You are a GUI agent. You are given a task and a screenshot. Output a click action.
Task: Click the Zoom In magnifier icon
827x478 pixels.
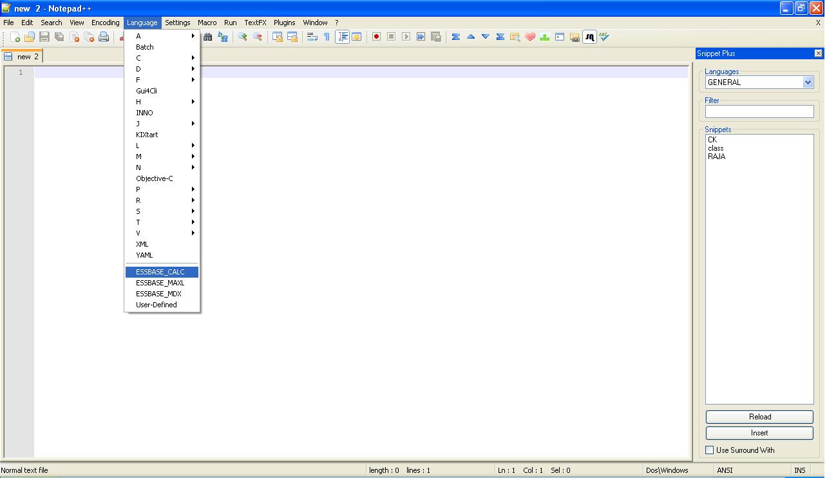243,37
